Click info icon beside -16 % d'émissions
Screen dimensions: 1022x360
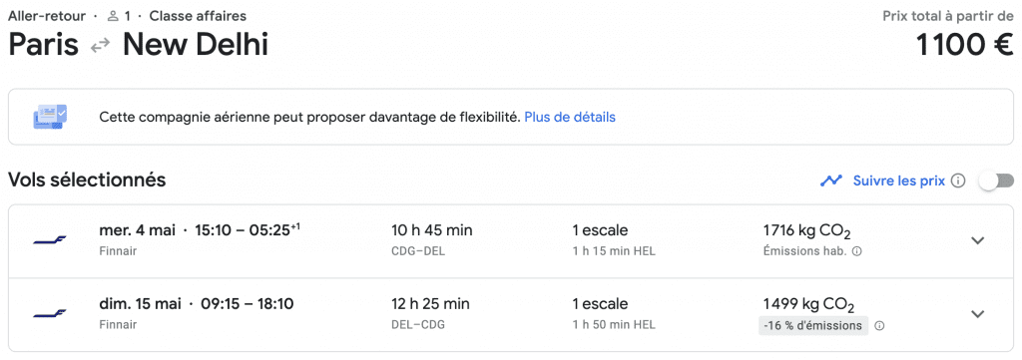[879, 325]
